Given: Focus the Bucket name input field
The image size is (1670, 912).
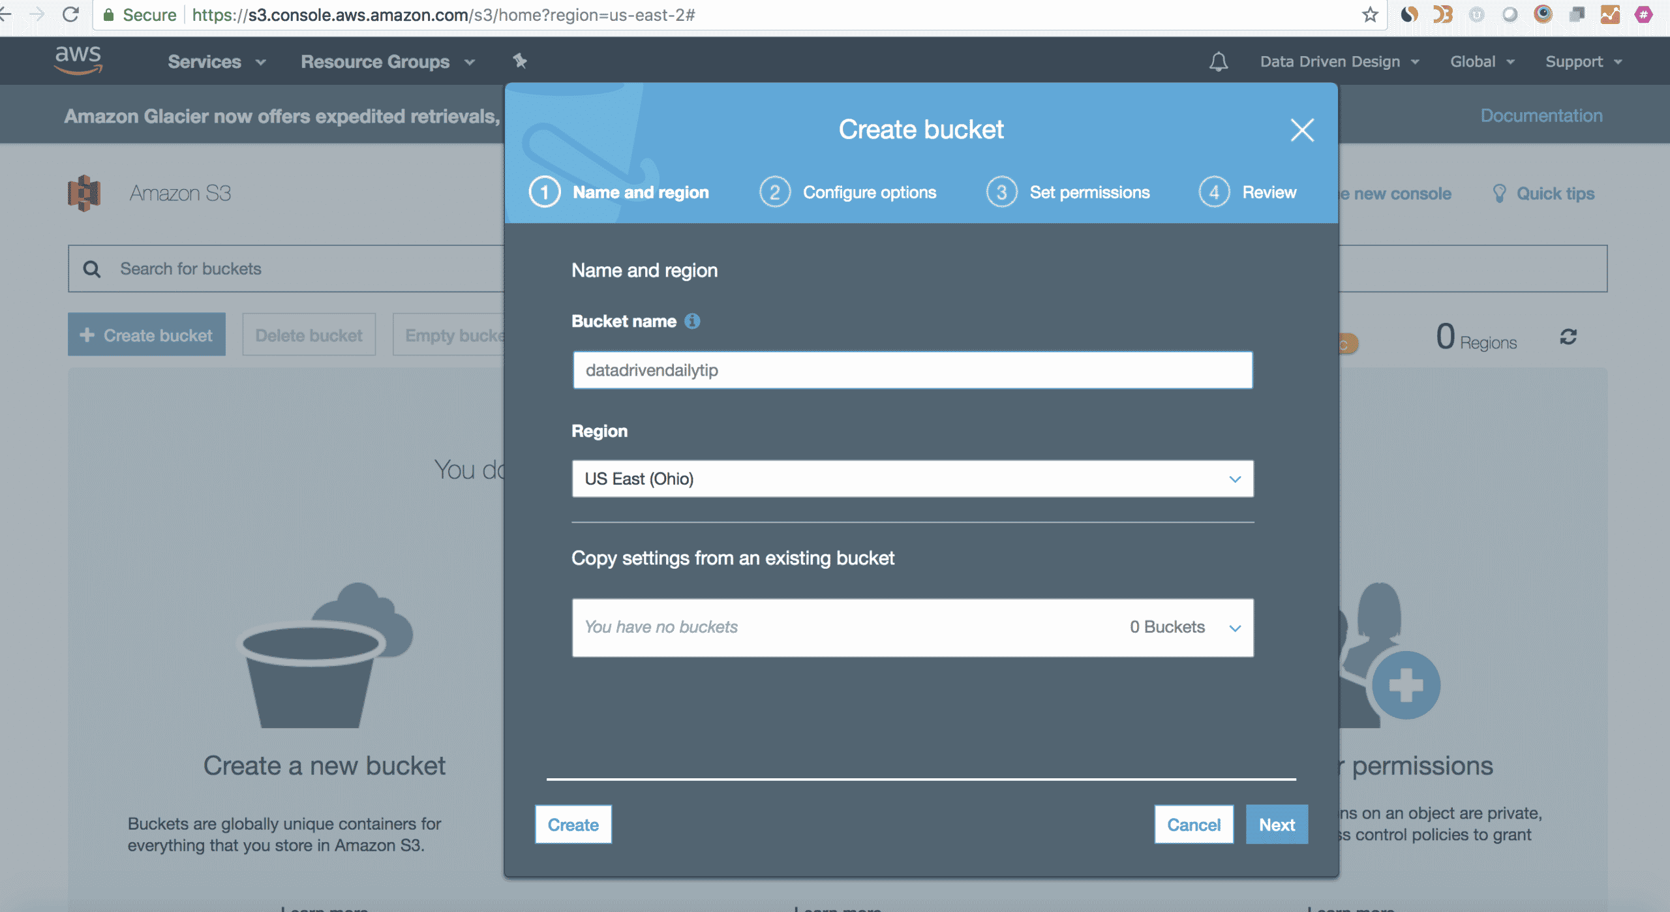Looking at the screenshot, I should pyautogui.click(x=913, y=370).
